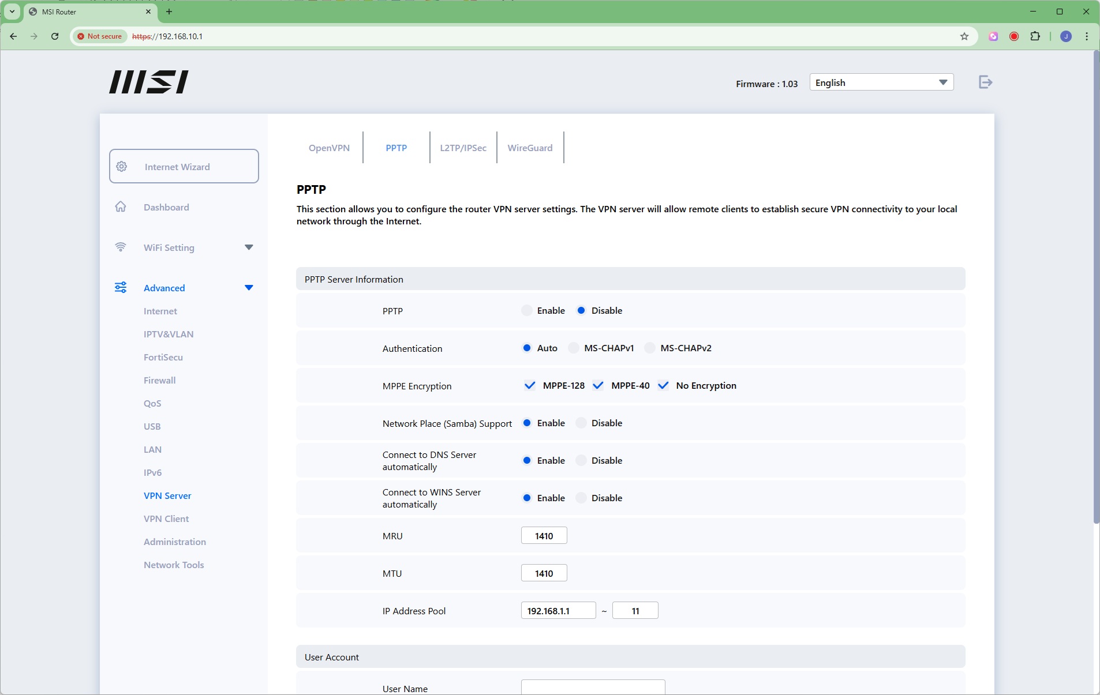
Task: Click the WiFi Setting signal icon
Action: tap(121, 247)
